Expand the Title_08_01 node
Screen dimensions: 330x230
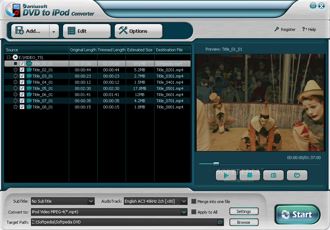click(15, 107)
